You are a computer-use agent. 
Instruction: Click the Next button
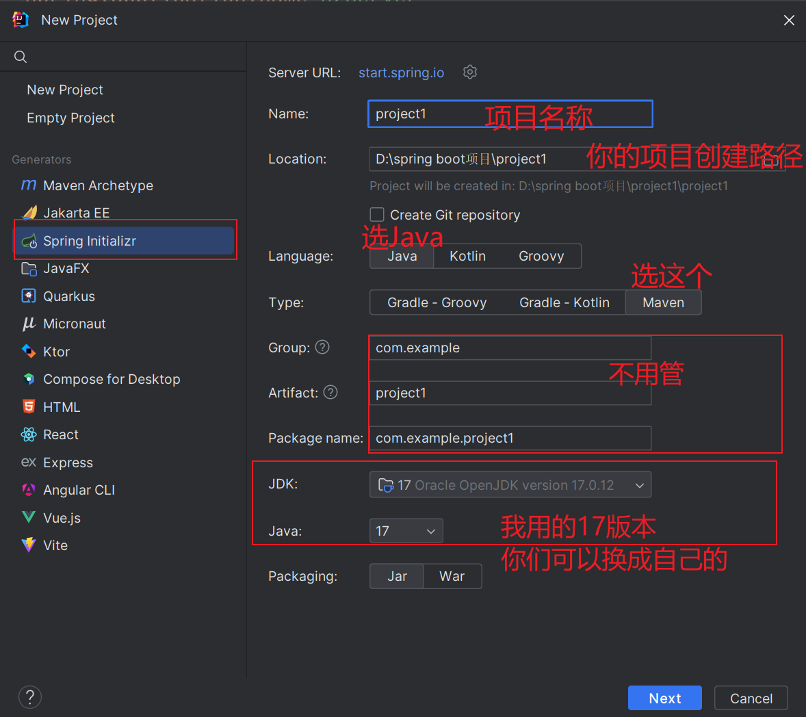point(664,698)
